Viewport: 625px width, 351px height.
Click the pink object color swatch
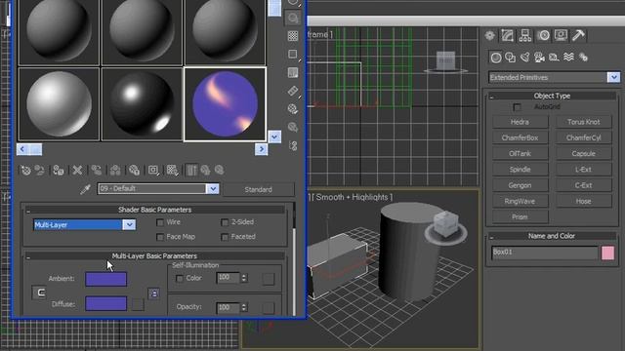pos(607,253)
